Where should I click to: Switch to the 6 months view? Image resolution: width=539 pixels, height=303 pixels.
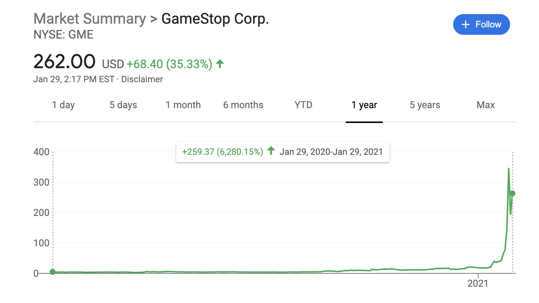coord(243,105)
